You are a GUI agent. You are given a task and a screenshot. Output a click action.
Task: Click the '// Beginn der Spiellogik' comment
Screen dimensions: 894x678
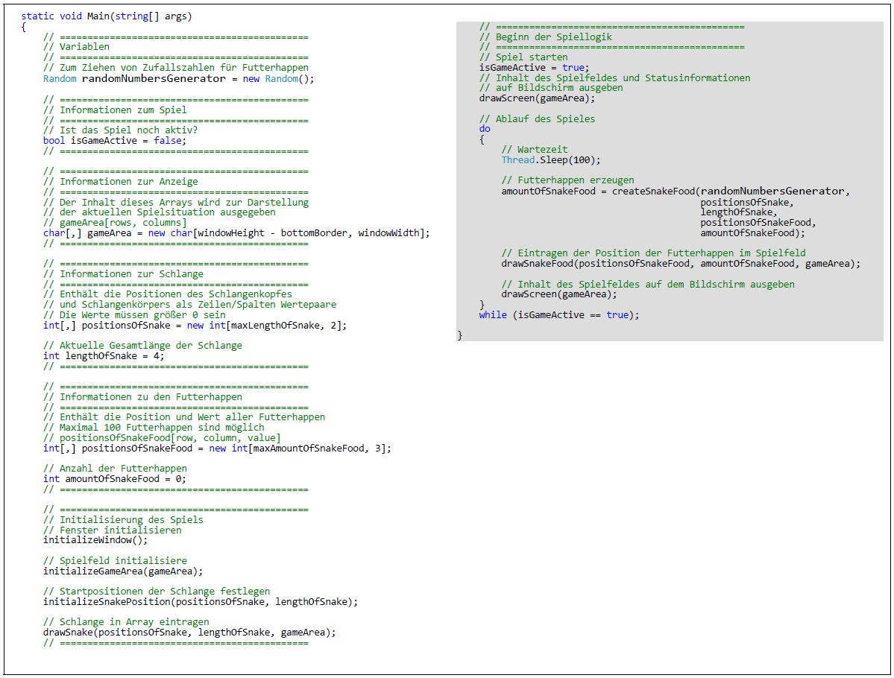545,37
